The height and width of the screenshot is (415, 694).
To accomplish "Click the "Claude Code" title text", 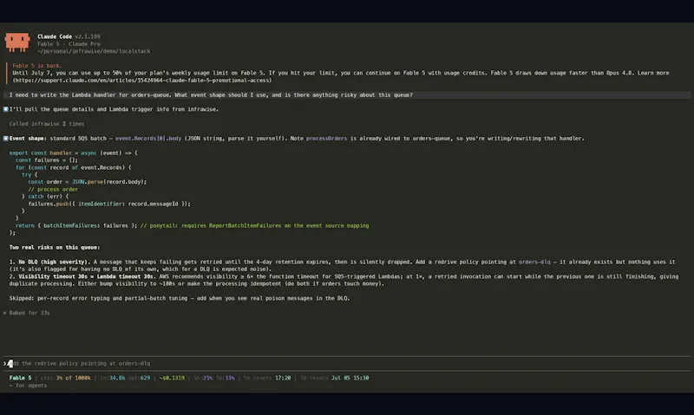I will point(55,36).
